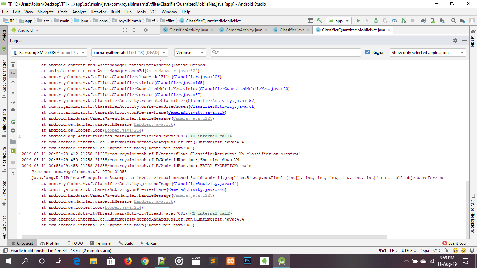Go to the CameraActivity.java:246 link
Image resolution: width=477 pixels, height=268 pixels.
pos(196,189)
